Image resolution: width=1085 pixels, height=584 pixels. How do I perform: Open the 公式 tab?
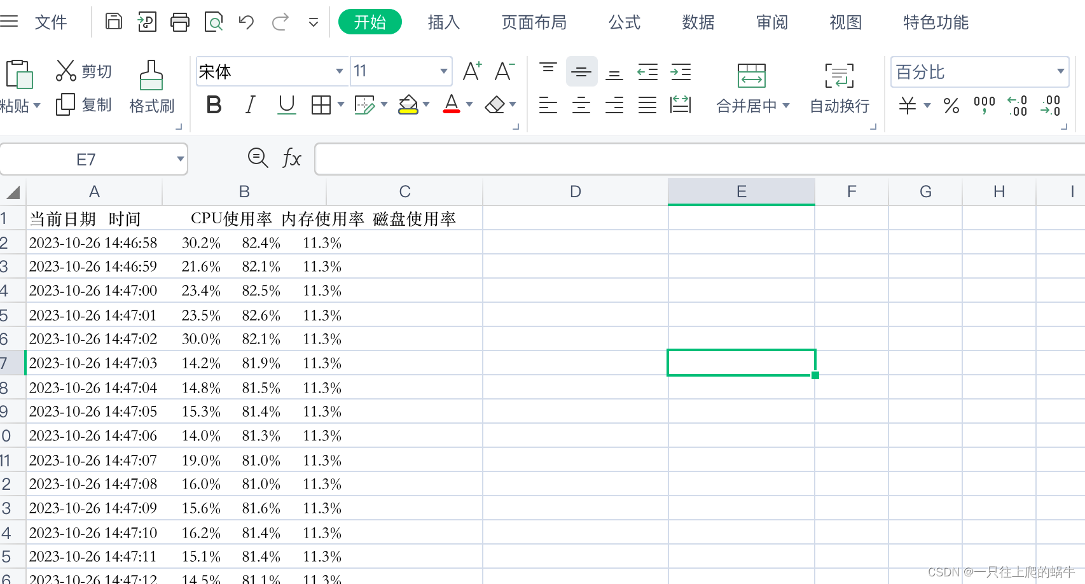click(625, 22)
